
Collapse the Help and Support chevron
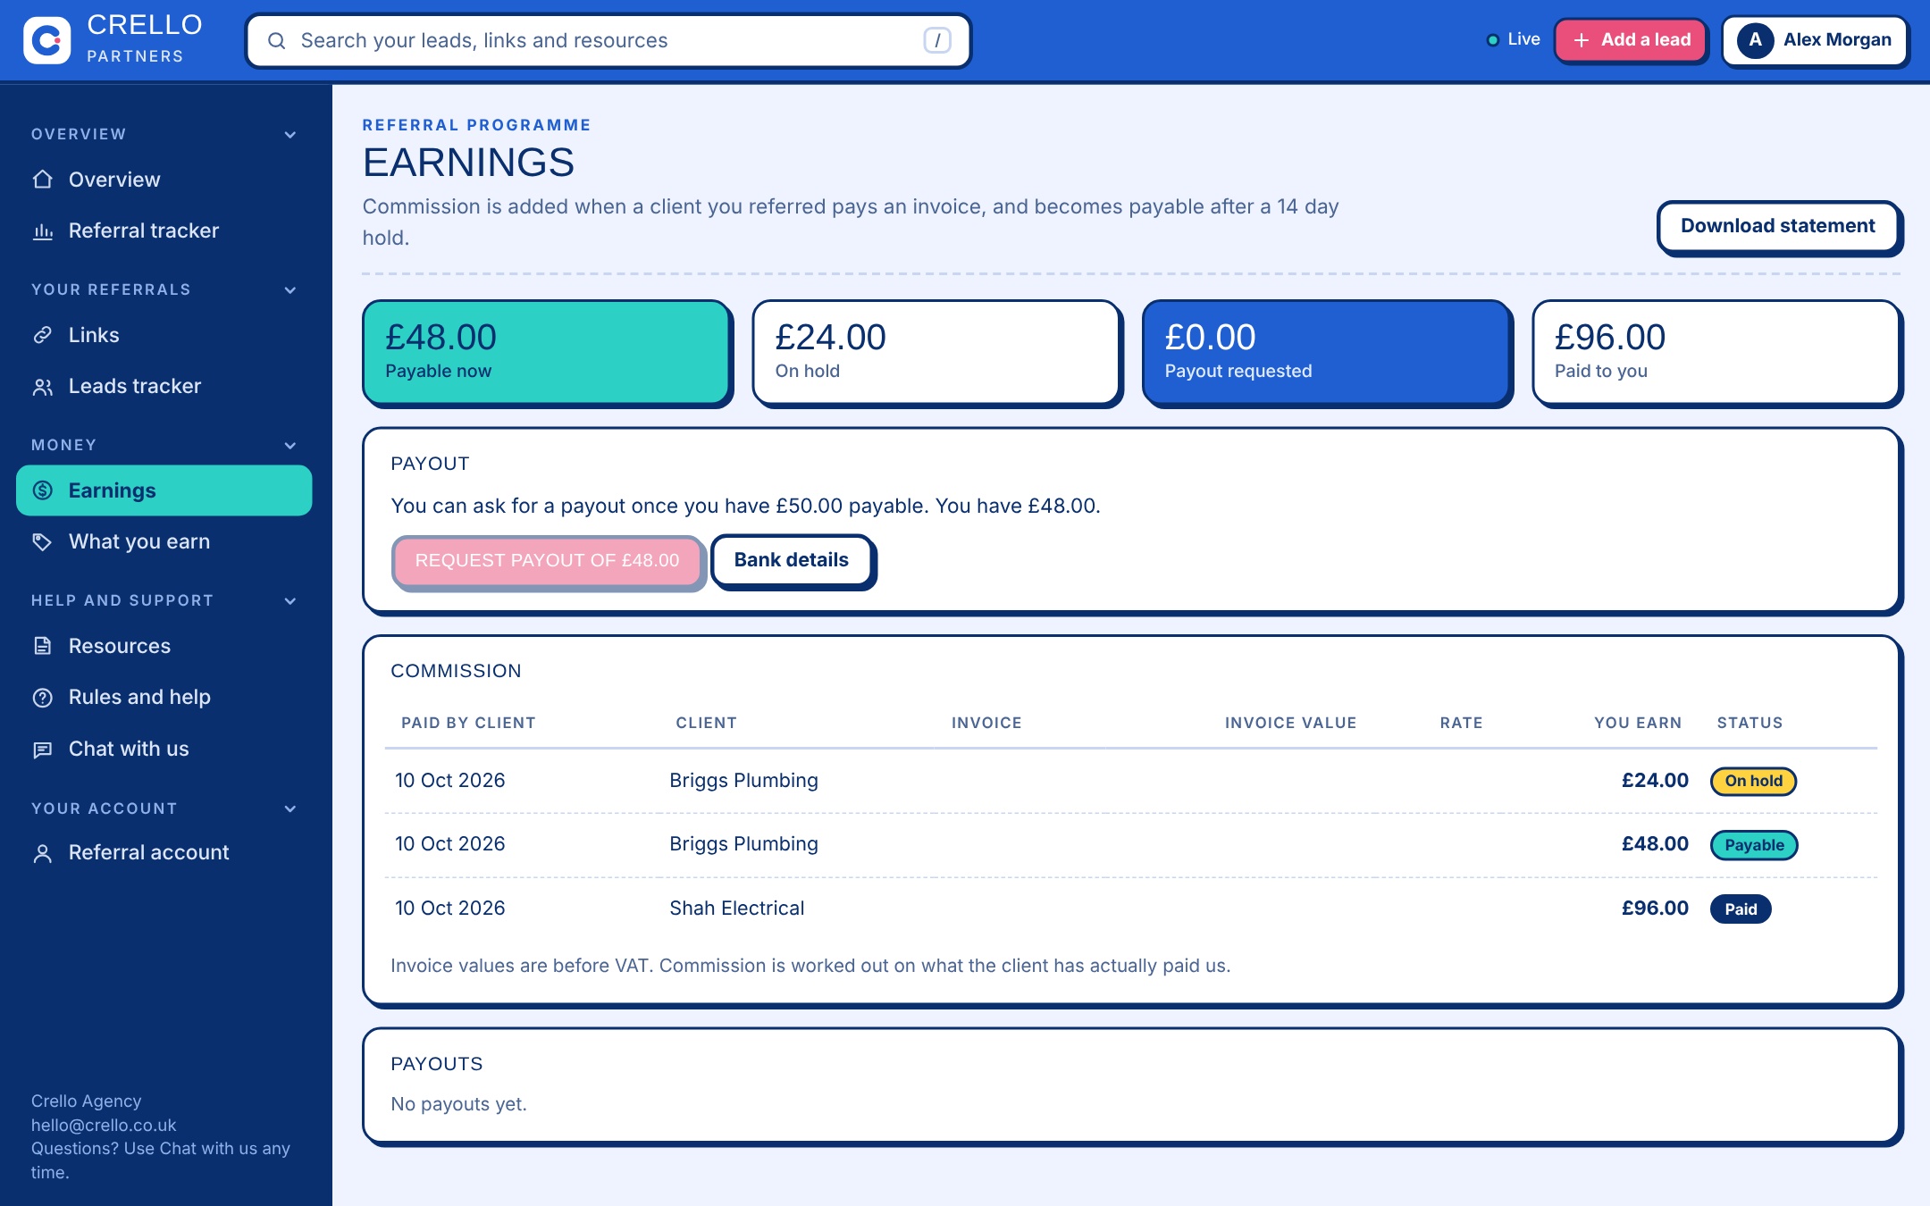[289, 600]
